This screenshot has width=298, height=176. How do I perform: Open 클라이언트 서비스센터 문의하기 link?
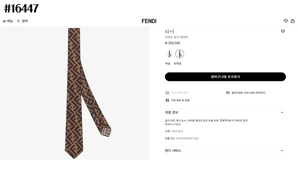(248, 93)
